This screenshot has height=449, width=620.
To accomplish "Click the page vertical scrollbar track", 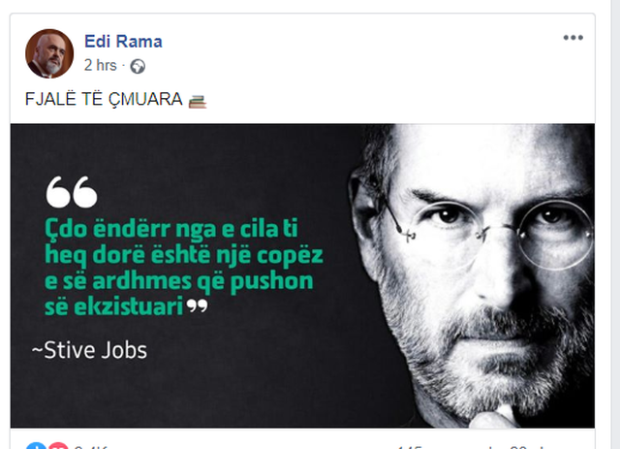I will point(616,225).
